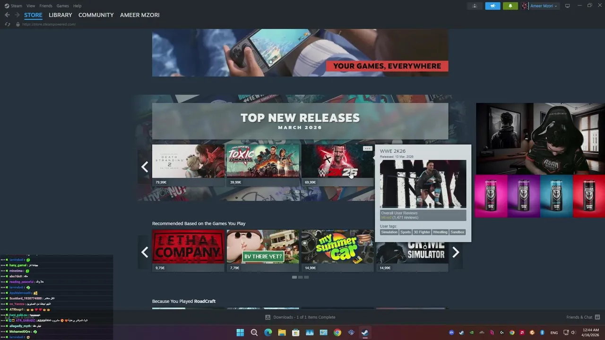The image size is (605, 340).
Task: Open the RV There Yet? game card
Action: pos(263,251)
